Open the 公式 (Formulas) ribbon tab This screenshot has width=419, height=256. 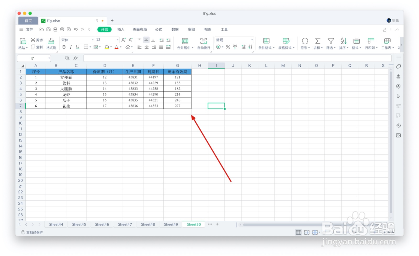pyautogui.click(x=158, y=30)
